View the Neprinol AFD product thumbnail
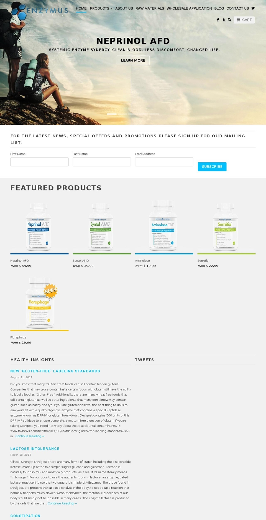The width and height of the screenshot is (266, 520). [39, 227]
